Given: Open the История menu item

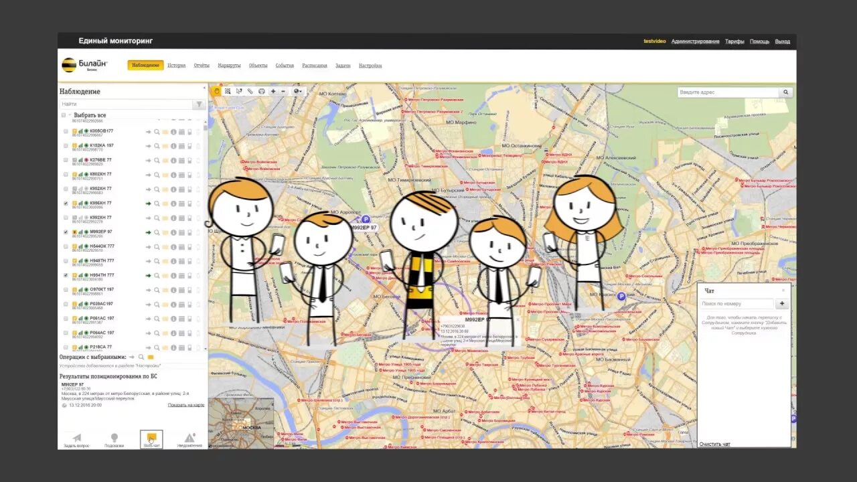Looking at the screenshot, I should [x=177, y=66].
